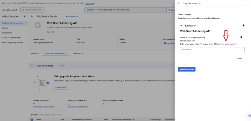Screen dimensions: 251x121
Task: Sort table by Dimensions column header
Action: click(82, 119)
